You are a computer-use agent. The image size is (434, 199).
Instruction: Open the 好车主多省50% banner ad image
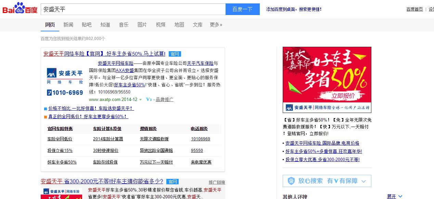(327, 80)
